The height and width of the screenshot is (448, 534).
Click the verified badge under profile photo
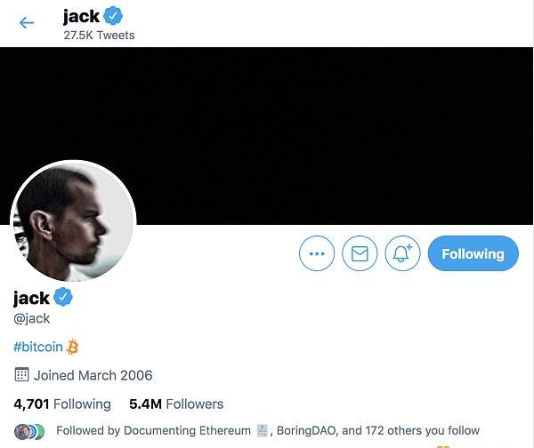pyautogui.click(x=63, y=297)
